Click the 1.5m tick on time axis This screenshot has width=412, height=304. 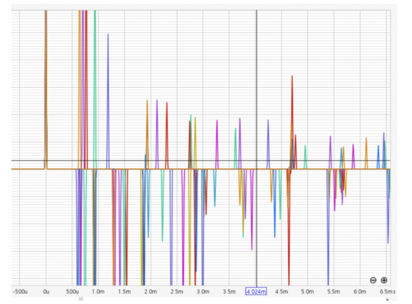click(124, 292)
